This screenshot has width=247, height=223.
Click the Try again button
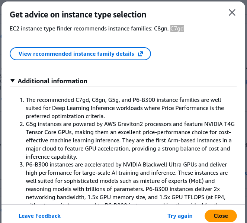[180, 216]
